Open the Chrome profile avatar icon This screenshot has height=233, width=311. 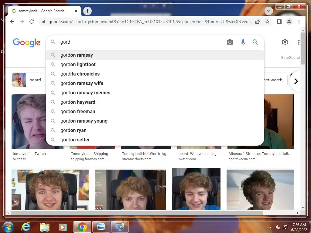[289, 22]
